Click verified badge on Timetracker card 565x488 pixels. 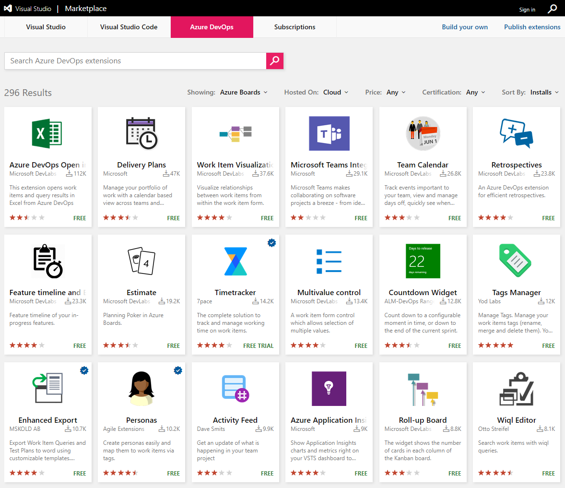coord(271,242)
